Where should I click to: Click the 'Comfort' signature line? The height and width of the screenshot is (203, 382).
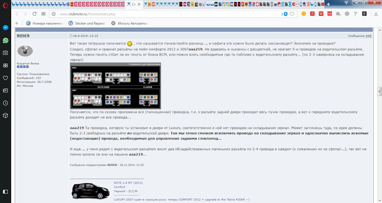119,187
